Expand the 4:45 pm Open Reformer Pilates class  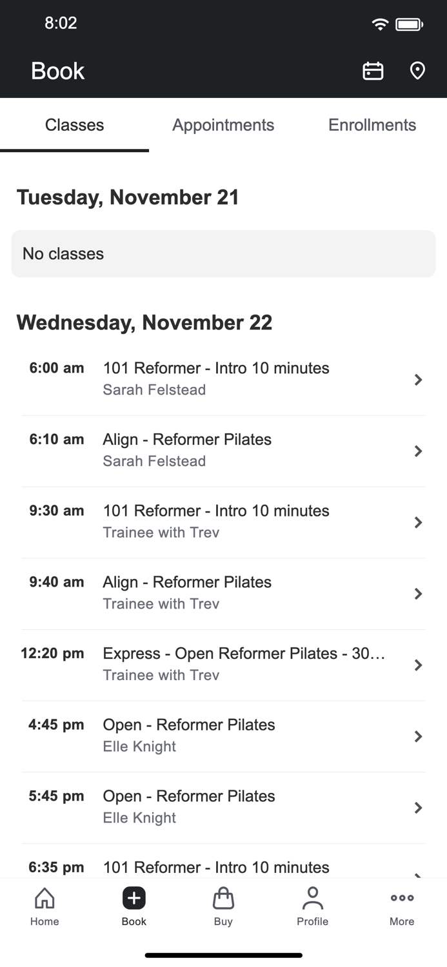(x=223, y=735)
